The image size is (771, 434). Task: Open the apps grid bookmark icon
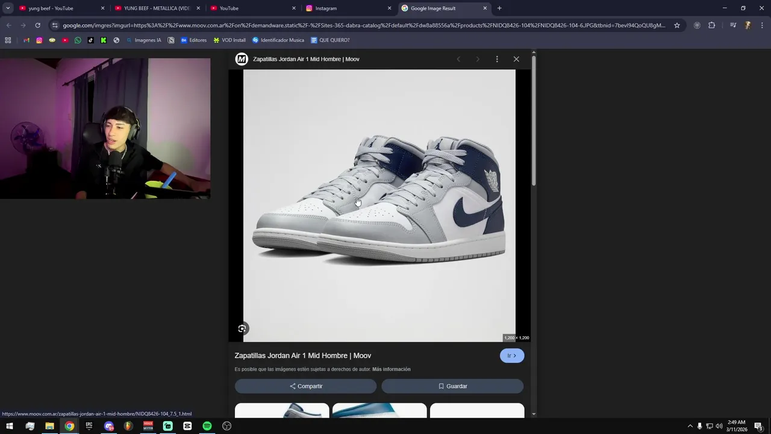pos(8,40)
